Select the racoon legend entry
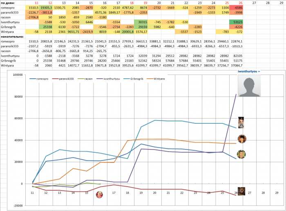 pos(85,79)
